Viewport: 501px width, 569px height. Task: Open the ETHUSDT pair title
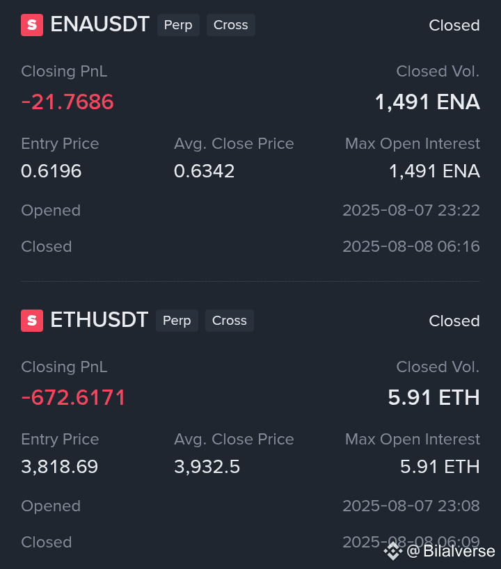(x=99, y=320)
